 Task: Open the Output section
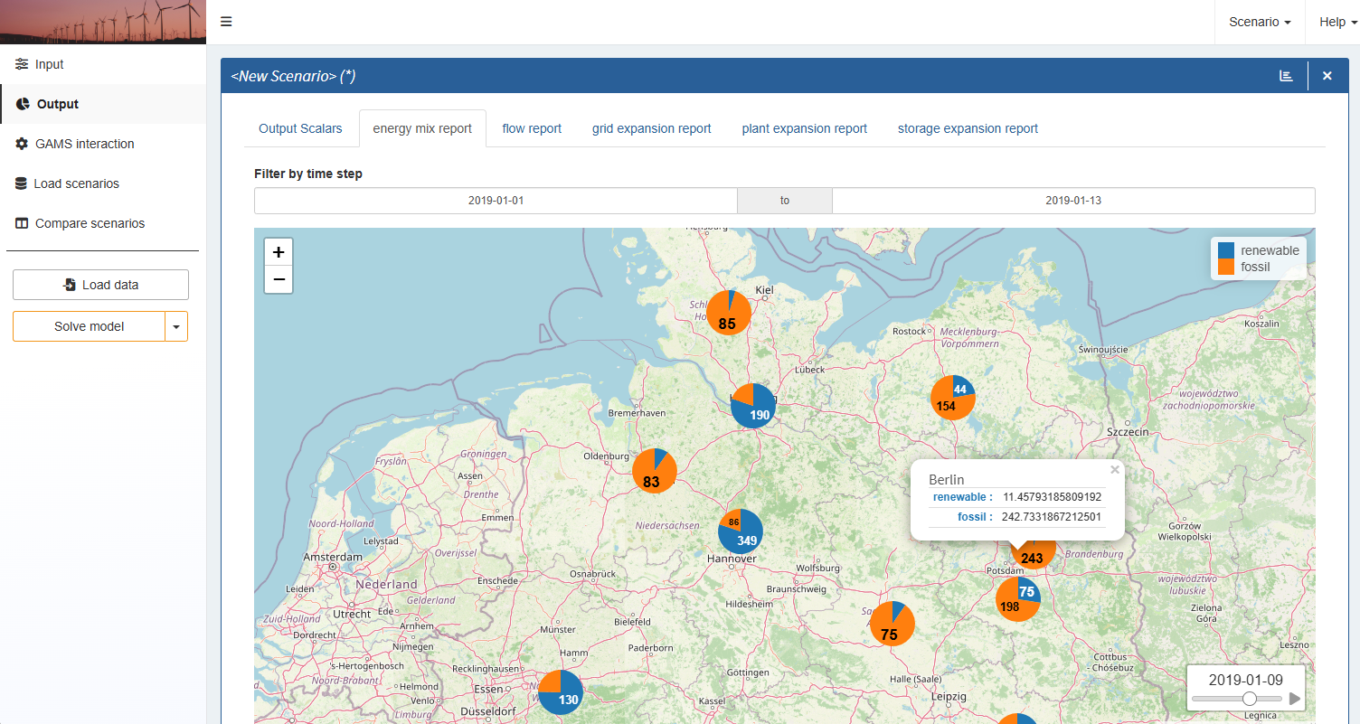click(x=103, y=104)
